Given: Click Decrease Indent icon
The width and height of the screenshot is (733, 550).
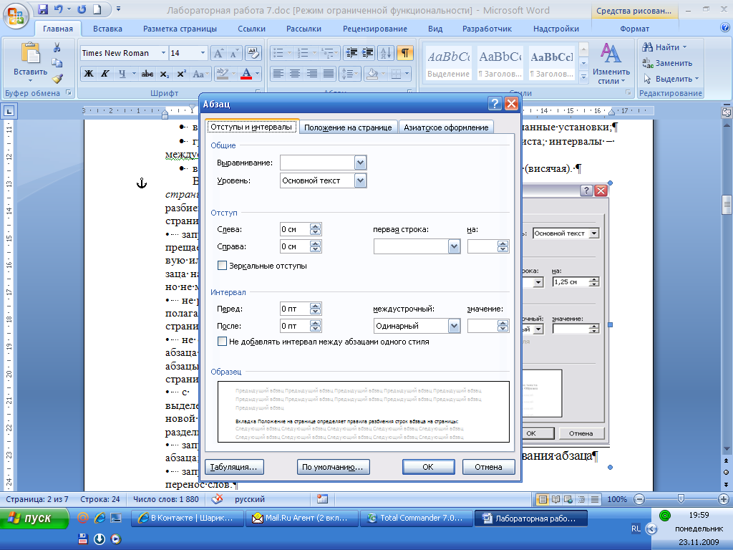Looking at the screenshot, I should (x=351, y=53).
